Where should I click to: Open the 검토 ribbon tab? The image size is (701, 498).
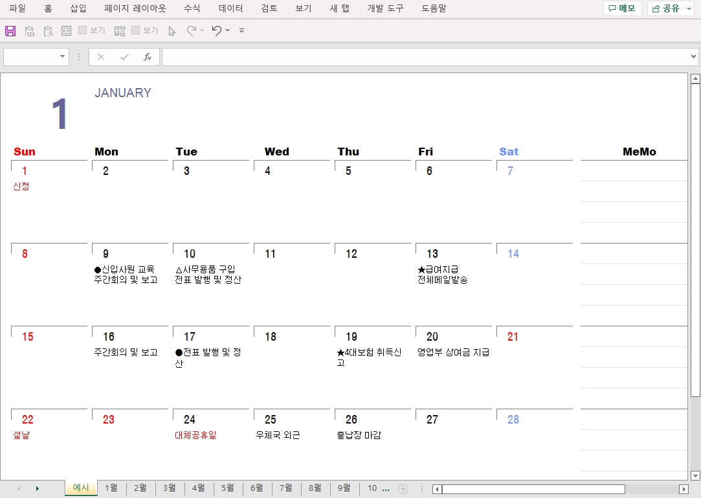click(269, 8)
